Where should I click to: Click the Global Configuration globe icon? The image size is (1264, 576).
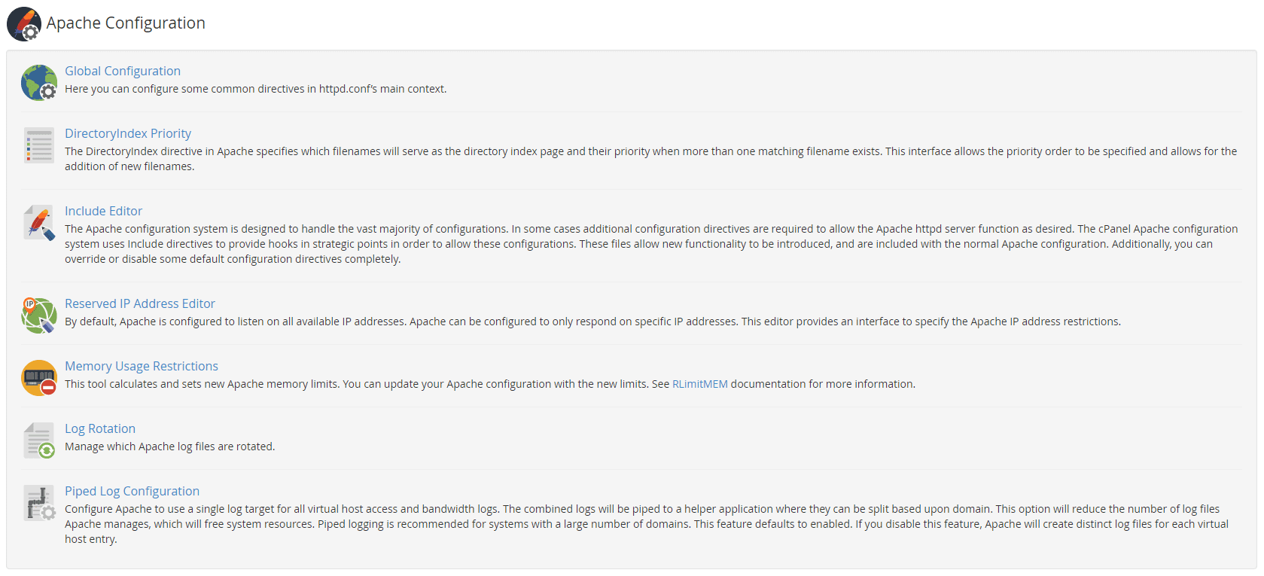(39, 83)
